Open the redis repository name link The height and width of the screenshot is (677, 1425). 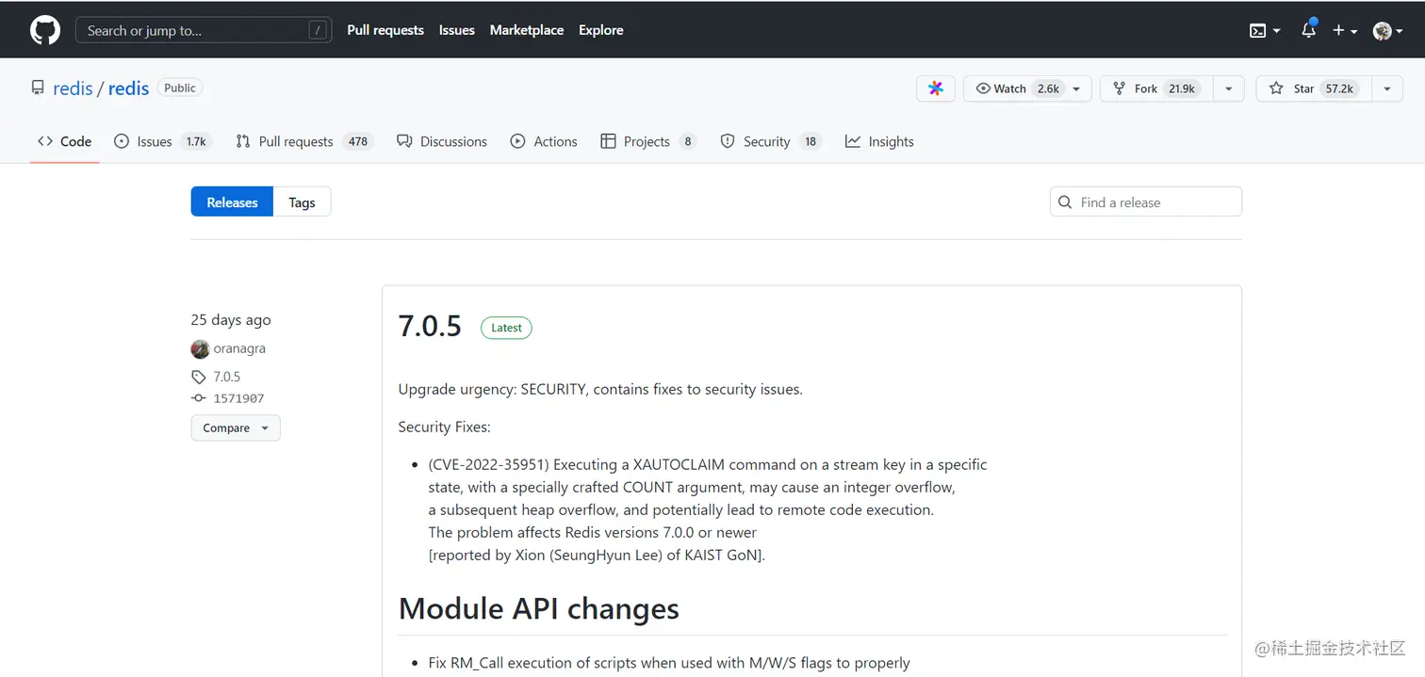[x=129, y=89]
